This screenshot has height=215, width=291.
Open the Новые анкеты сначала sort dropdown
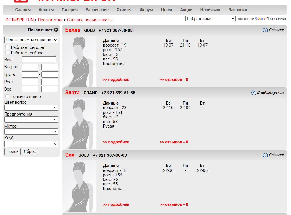click(x=31, y=40)
